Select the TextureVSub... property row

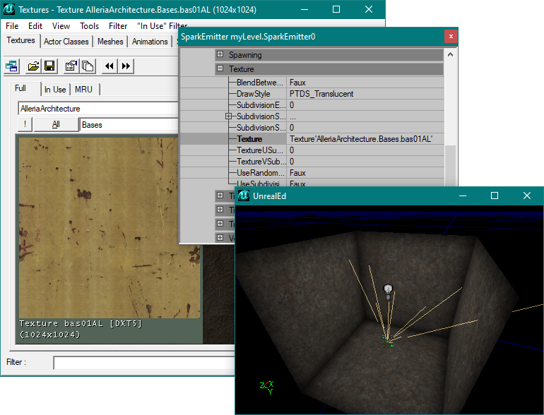coord(312,162)
